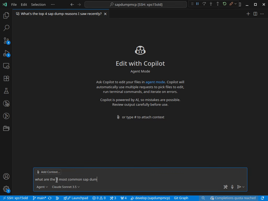Click Completions quota reached status
Screen dimensions: 268x201
coord(233,198)
